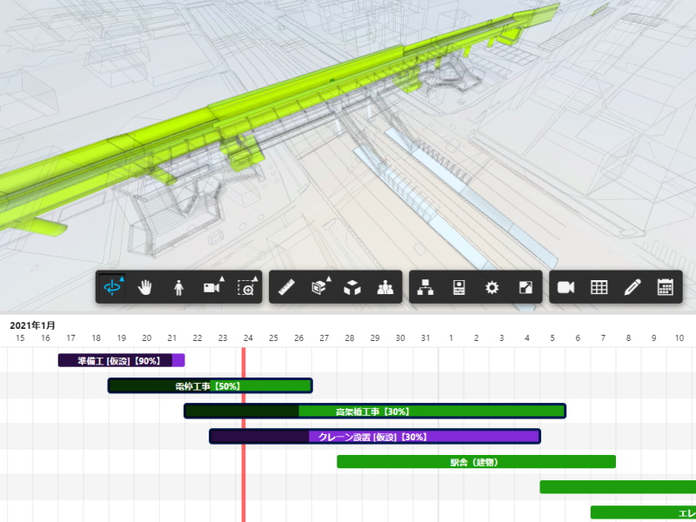
Task: Click the pencil edit icon
Action: (632, 287)
